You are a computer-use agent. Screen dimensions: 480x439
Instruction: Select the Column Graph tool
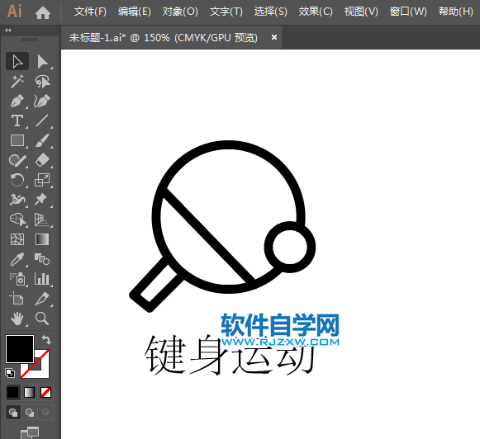(x=42, y=279)
